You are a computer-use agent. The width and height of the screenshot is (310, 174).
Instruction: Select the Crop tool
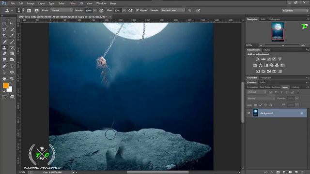(x=4, y=35)
